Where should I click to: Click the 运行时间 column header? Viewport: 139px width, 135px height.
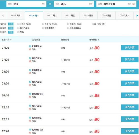65,40
